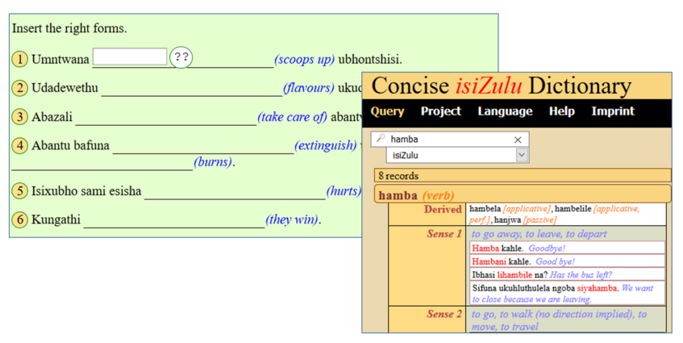683x343 pixels.
Task: Click the 'Insert the right forms.' instruction
Action: [x=69, y=28]
